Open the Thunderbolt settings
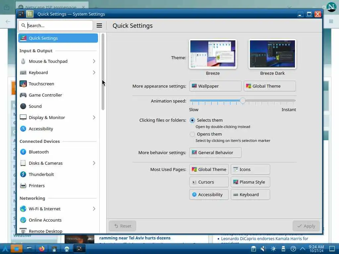This screenshot has width=339, height=254. [x=58, y=174]
